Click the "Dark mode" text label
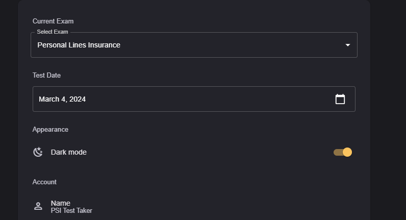 [69, 152]
